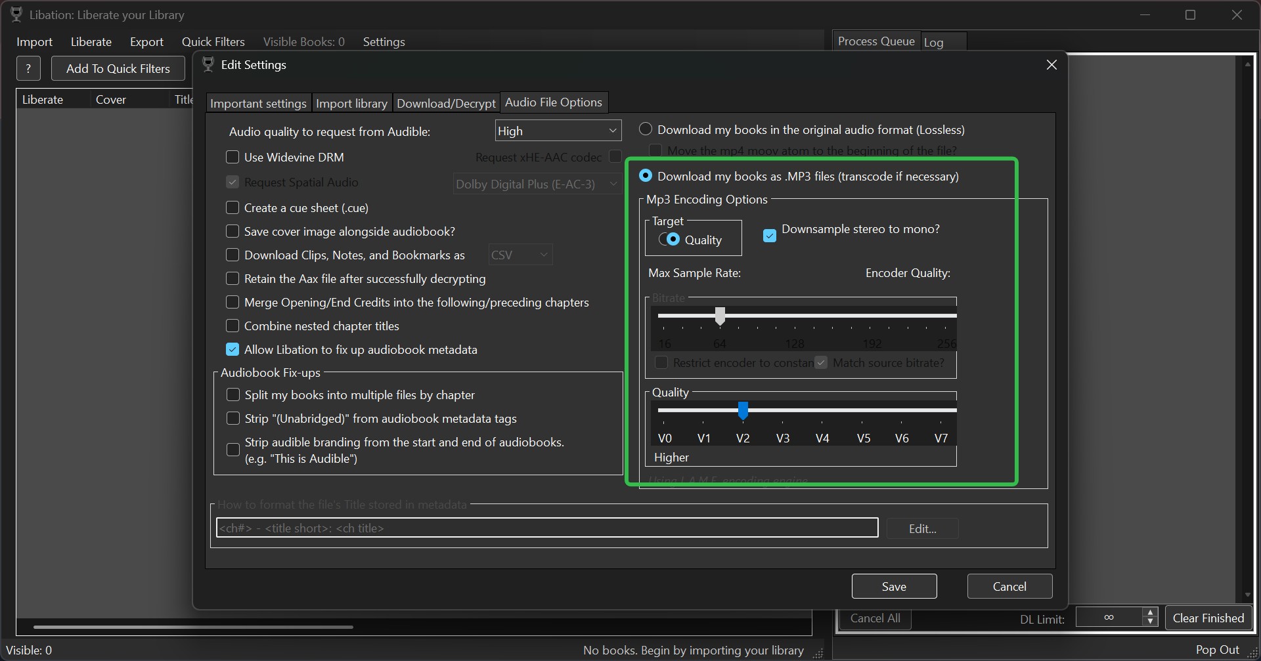Click the title format metadata input field
This screenshot has height=661, width=1261.
546,527
